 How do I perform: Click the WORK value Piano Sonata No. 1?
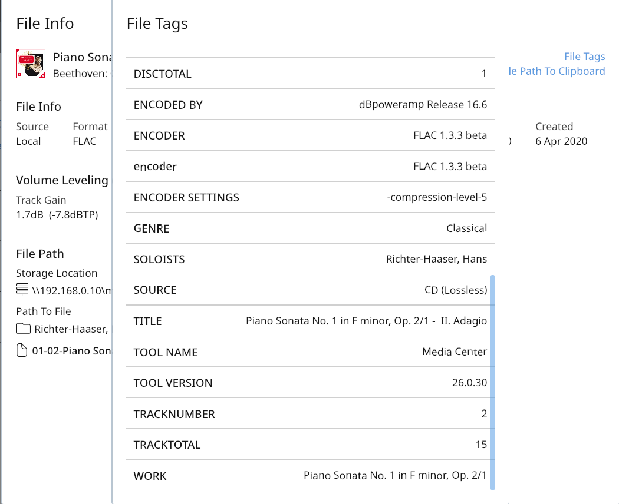pos(395,475)
